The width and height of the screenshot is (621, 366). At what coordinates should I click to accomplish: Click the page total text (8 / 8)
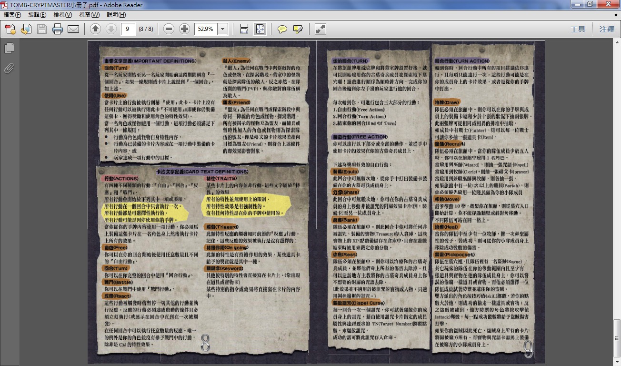146,29
